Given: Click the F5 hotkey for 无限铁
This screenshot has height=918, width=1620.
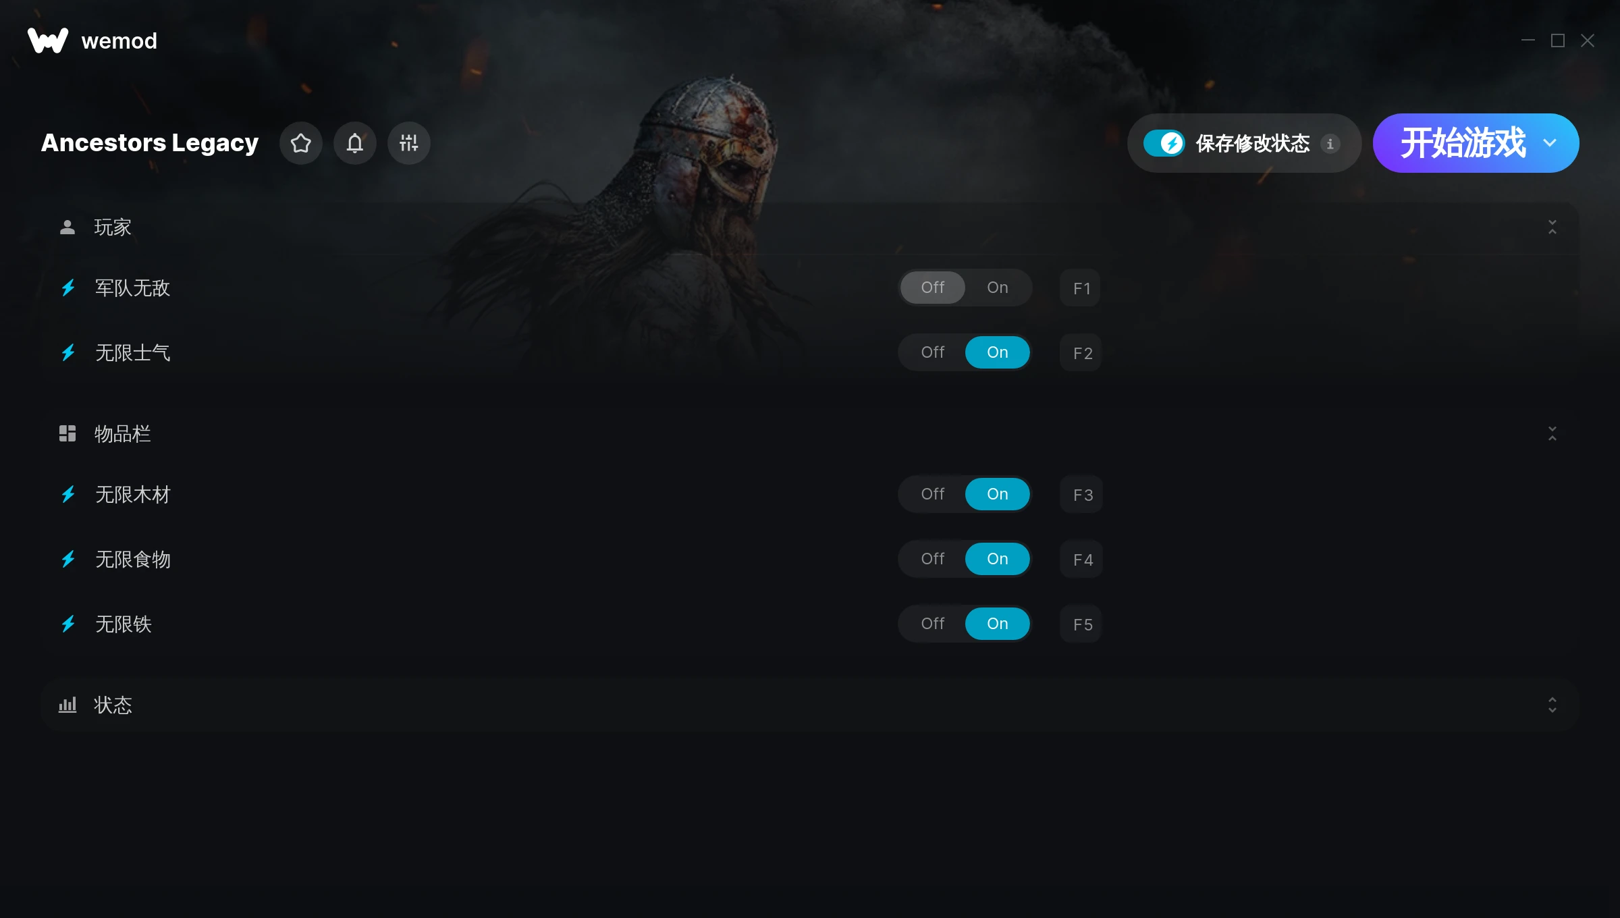Looking at the screenshot, I should click(1083, 624).
